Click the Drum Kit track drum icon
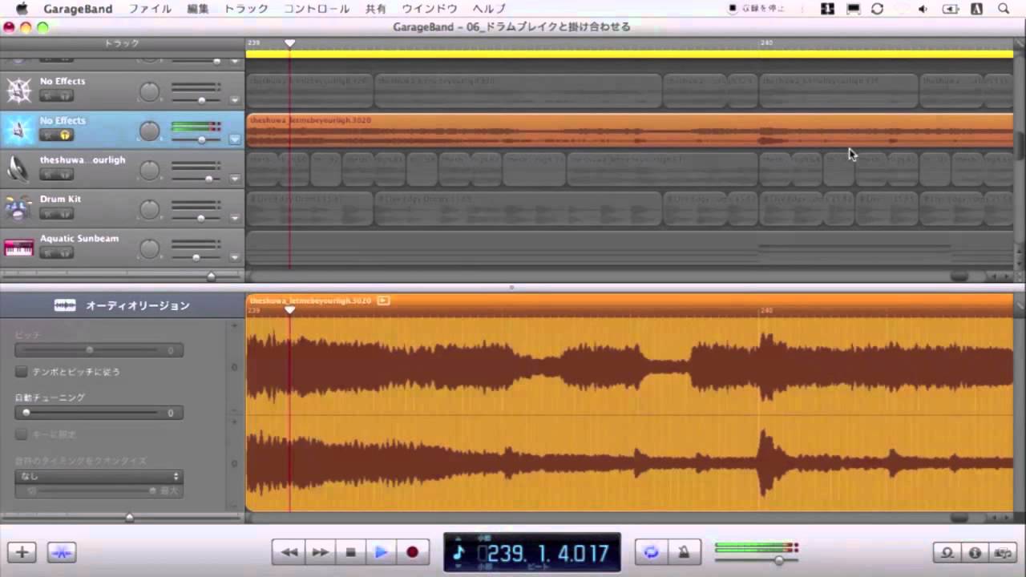The image size is (1026, 577). (18, 208)
